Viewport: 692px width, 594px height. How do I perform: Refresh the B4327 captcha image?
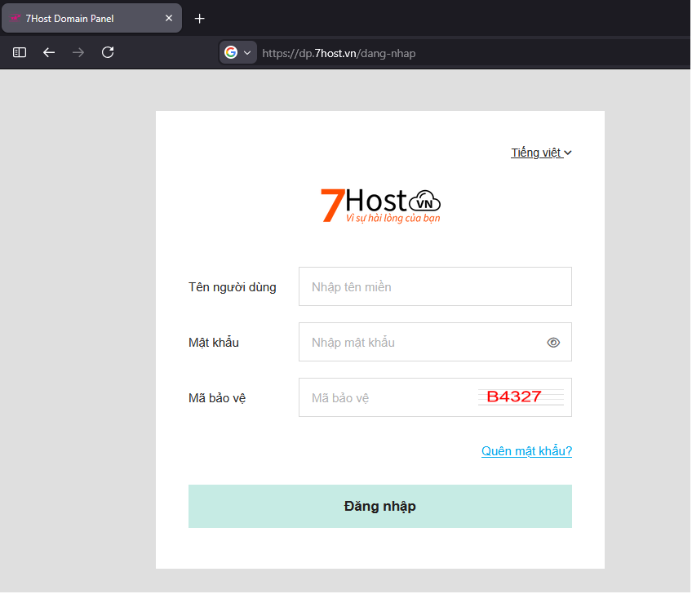pos(520,397)
